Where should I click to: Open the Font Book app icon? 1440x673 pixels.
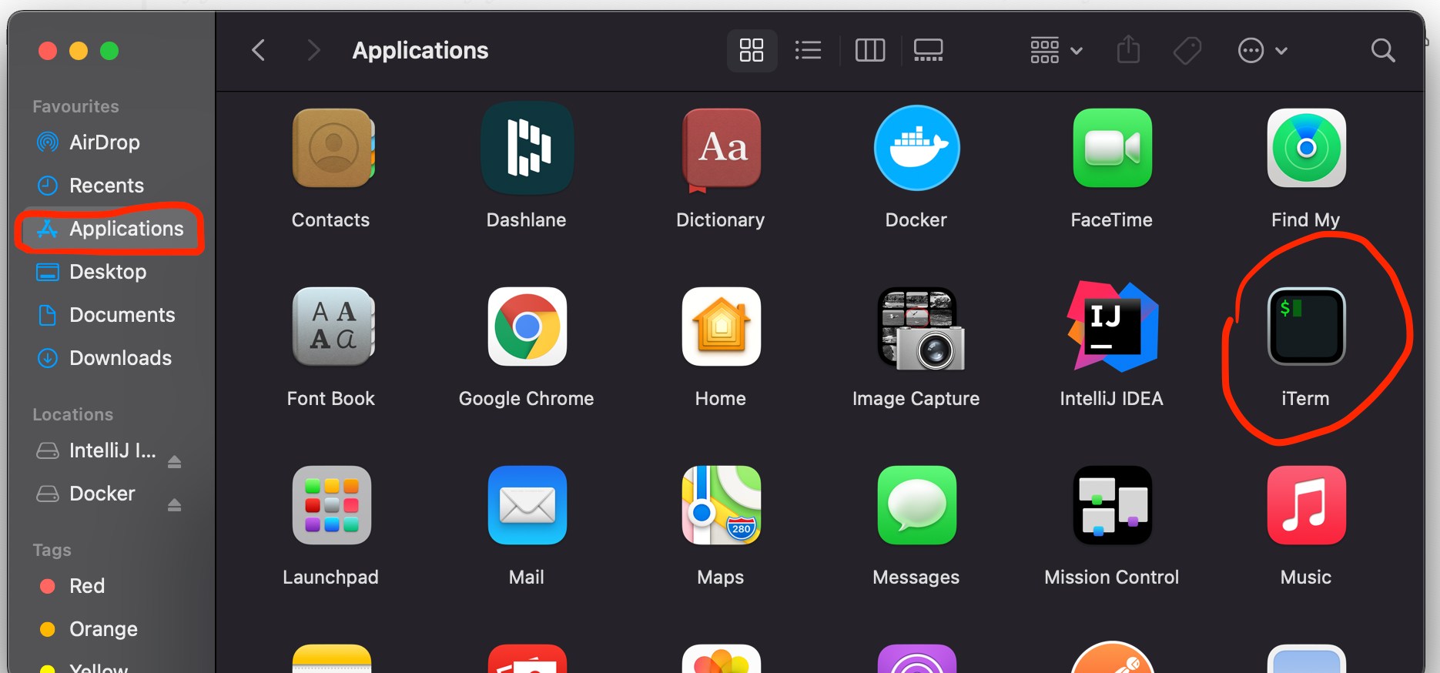(x=333, y=326)
